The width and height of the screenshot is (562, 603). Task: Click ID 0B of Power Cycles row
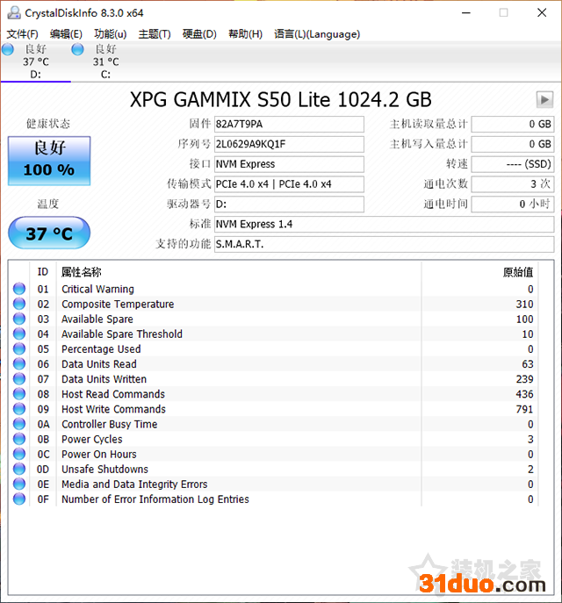point(43,439)
